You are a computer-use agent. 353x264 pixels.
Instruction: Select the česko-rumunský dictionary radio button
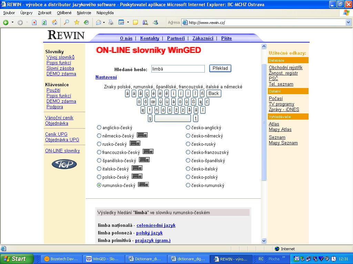[188, 185]
